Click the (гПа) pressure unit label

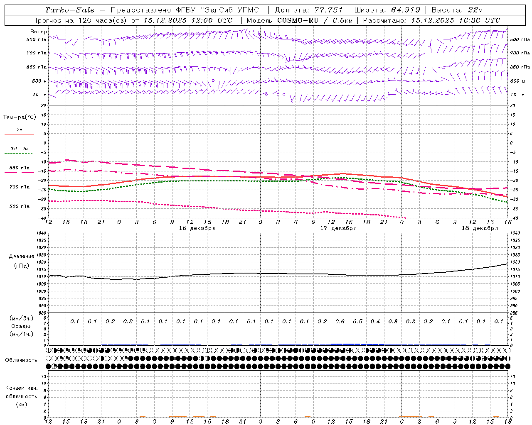[22, 266]
